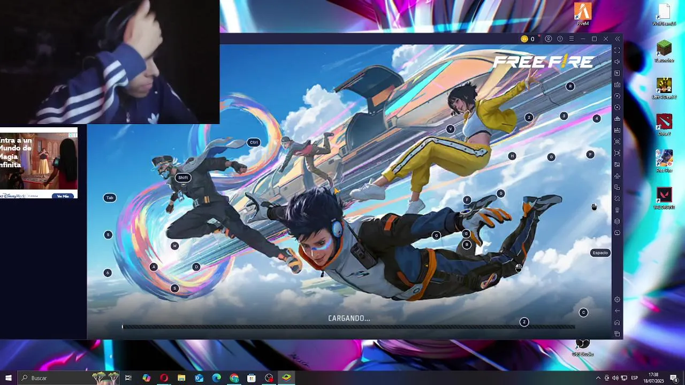Open the ESP language selector in tray

(x=634, y=378)
